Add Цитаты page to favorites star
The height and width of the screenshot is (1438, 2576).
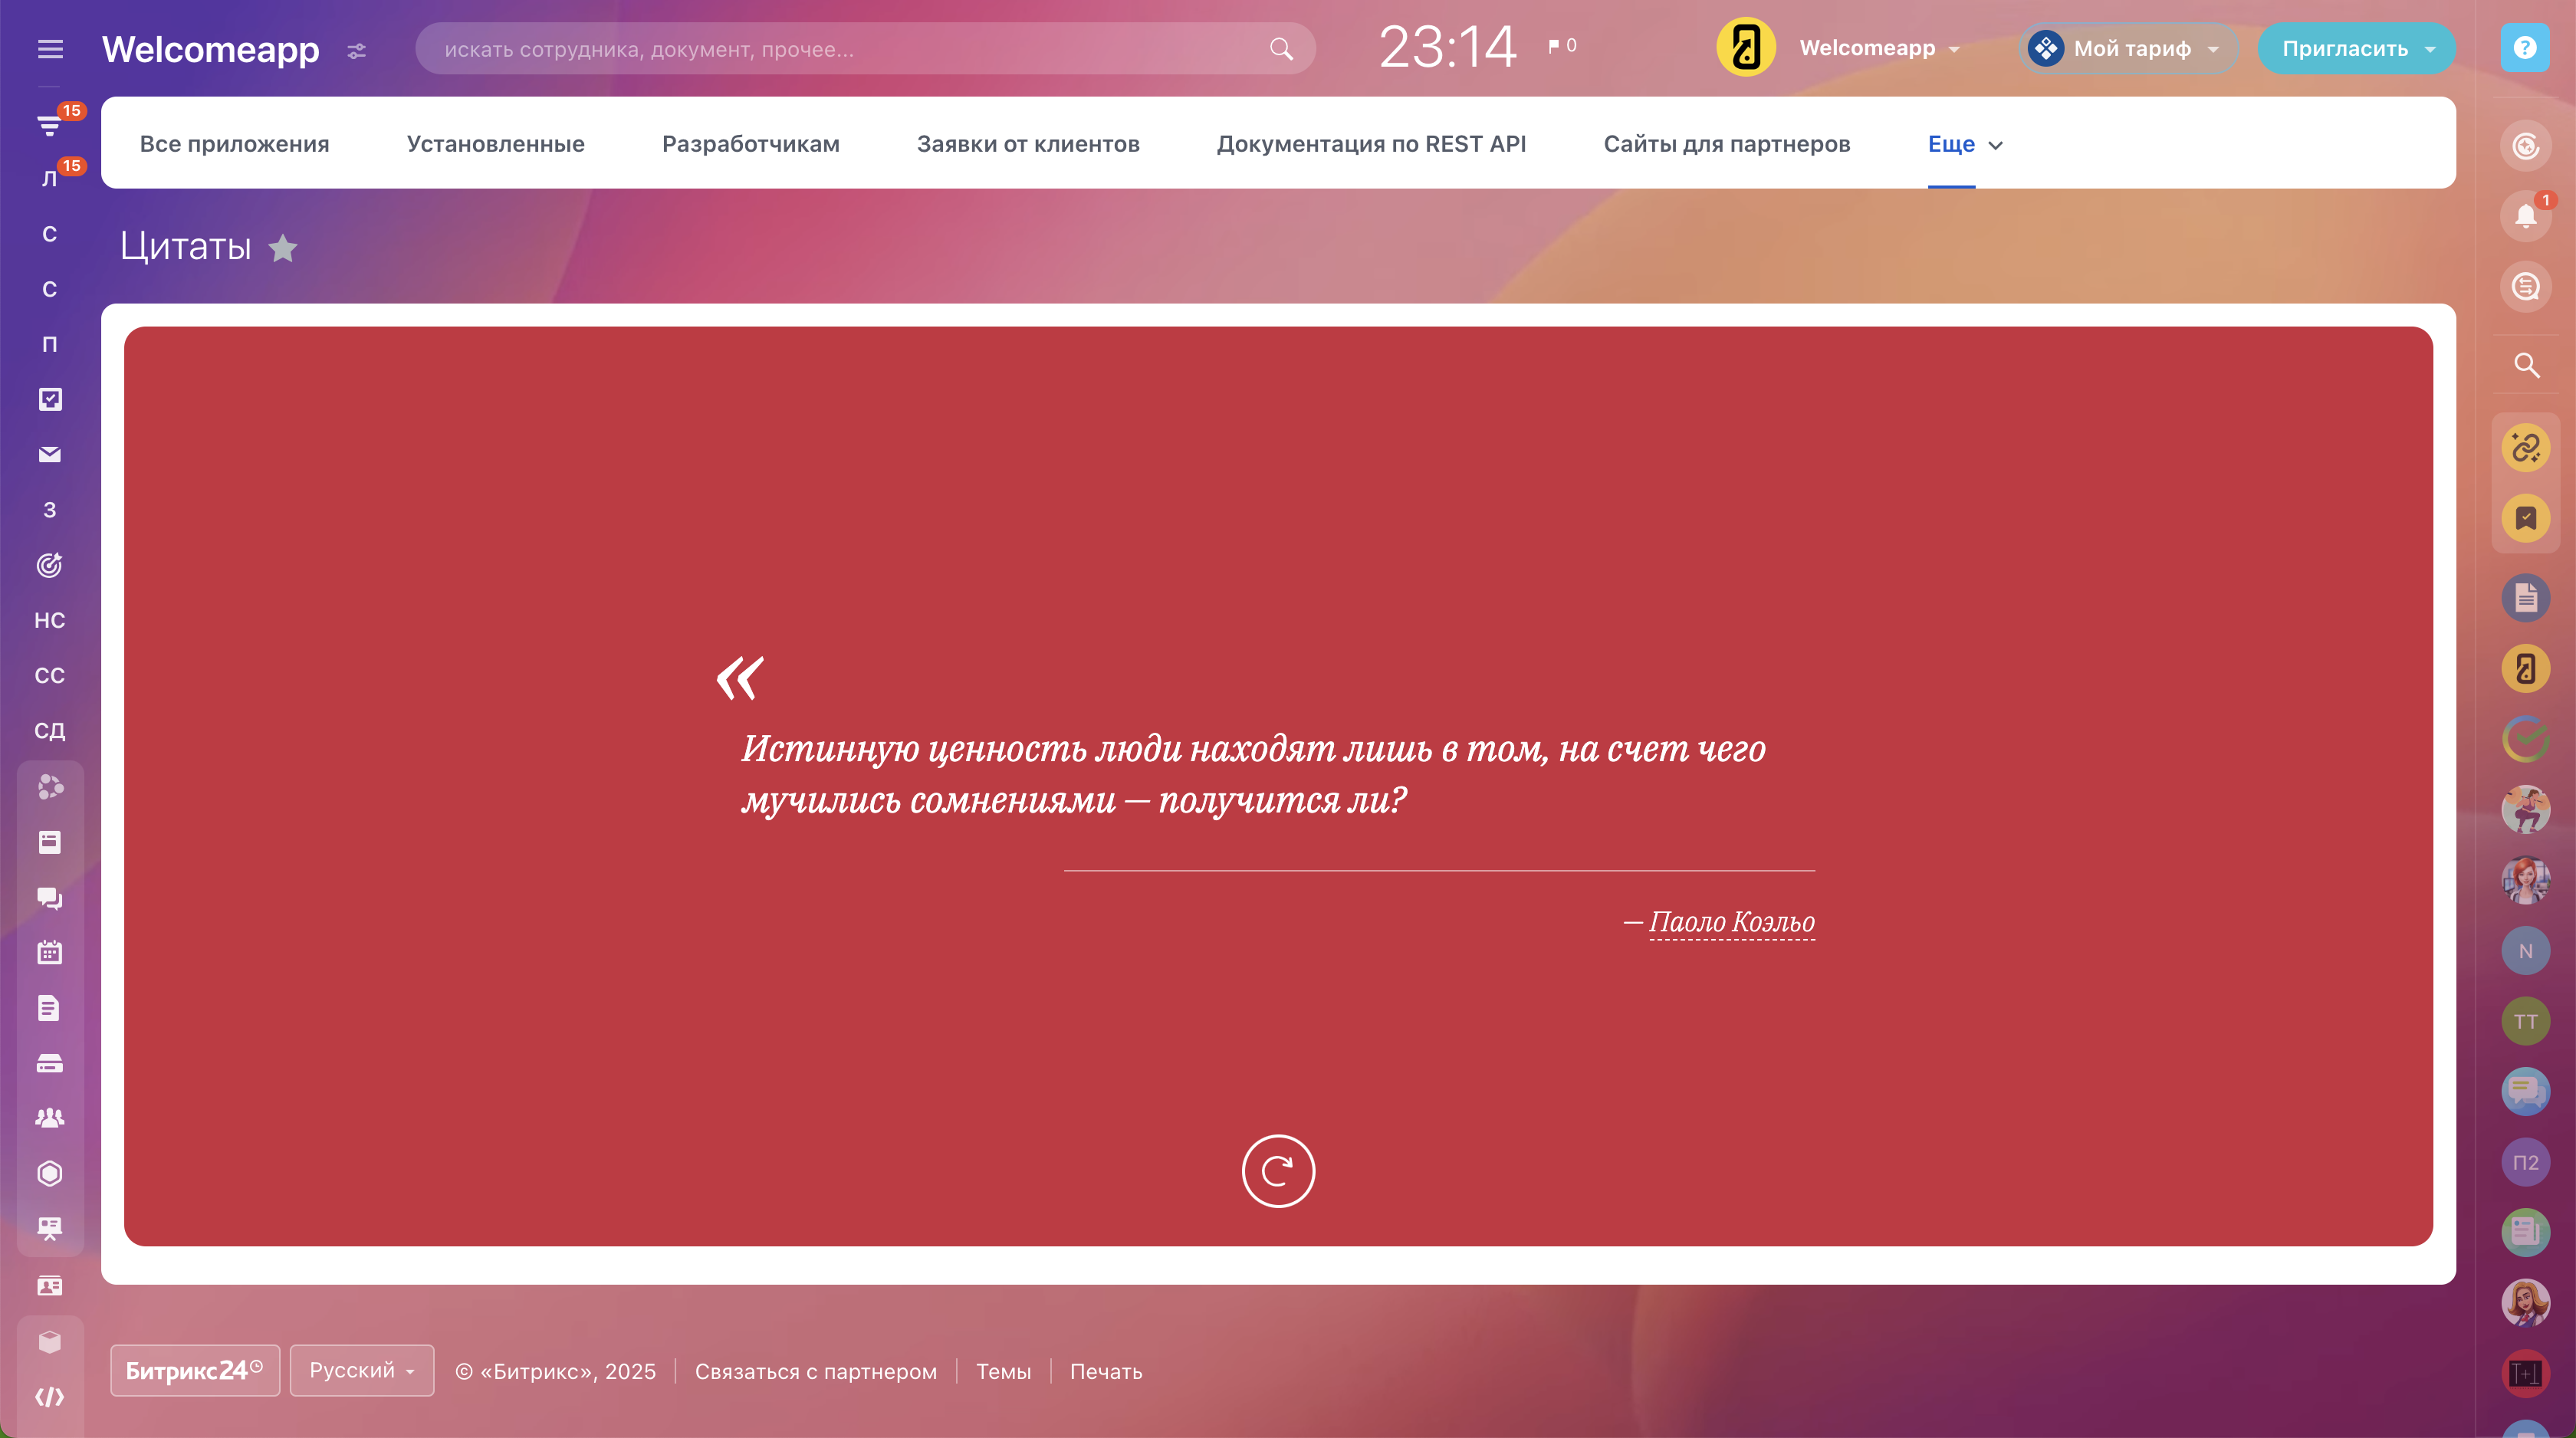[283, 248]
